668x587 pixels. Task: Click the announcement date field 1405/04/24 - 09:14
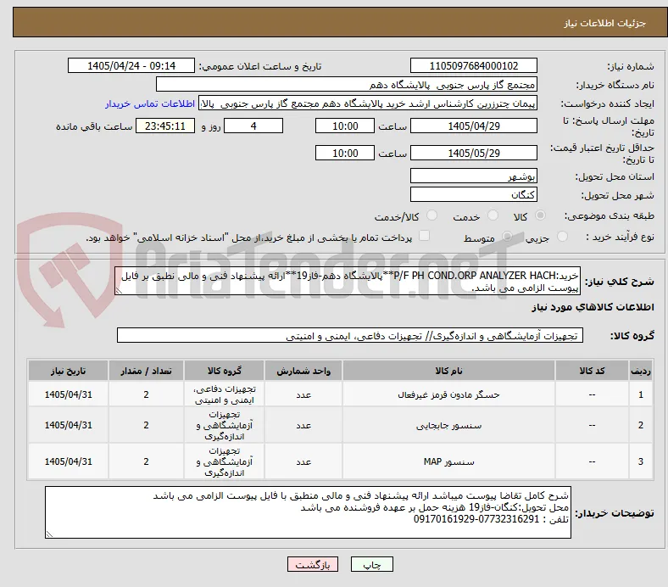coord(131,65)
